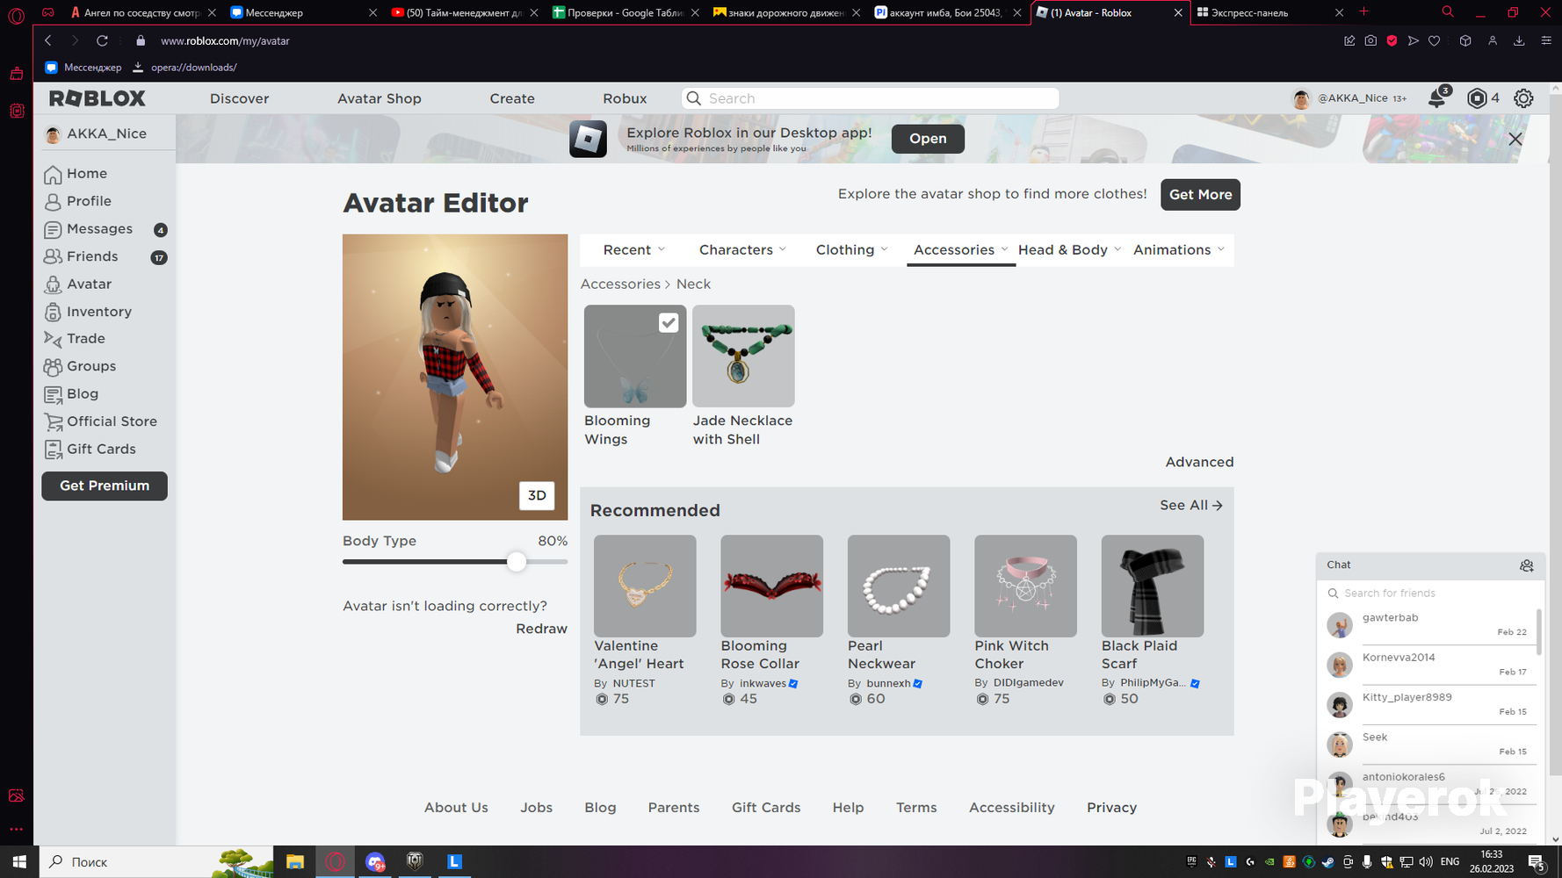Click the Roblox search field

(870, 98)
